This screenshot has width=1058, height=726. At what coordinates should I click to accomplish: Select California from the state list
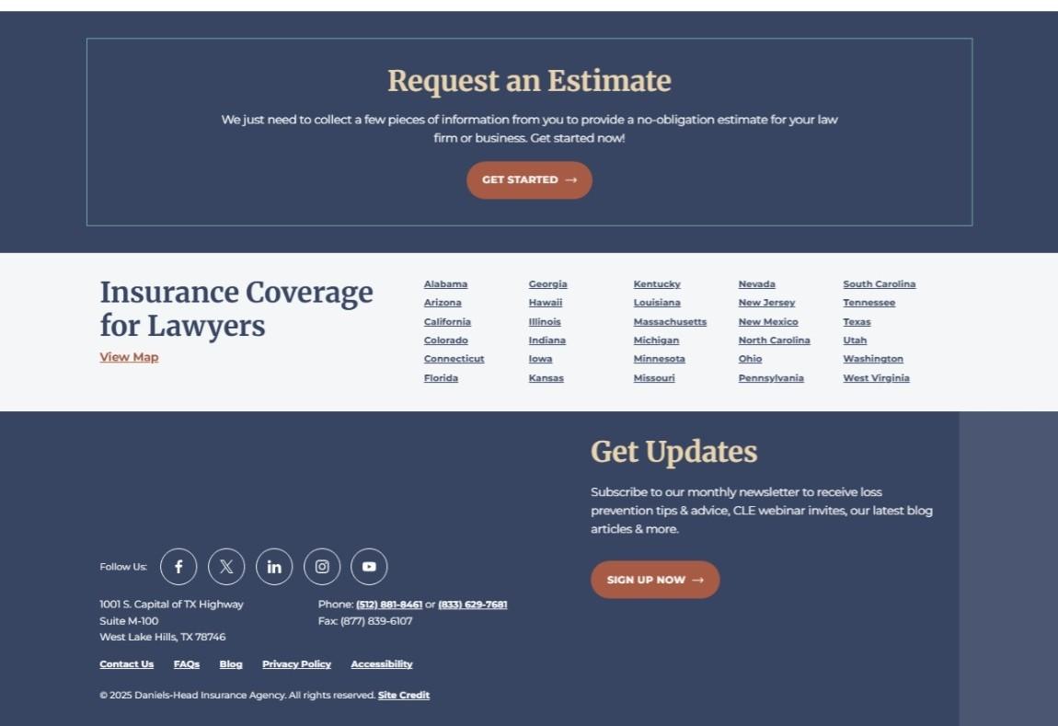coord(447,322)
